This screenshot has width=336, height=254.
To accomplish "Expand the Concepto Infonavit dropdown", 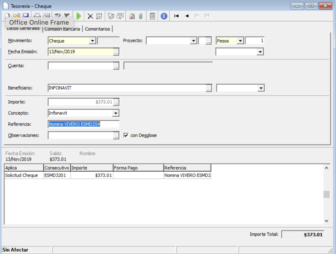I will [x=116, y=113].
